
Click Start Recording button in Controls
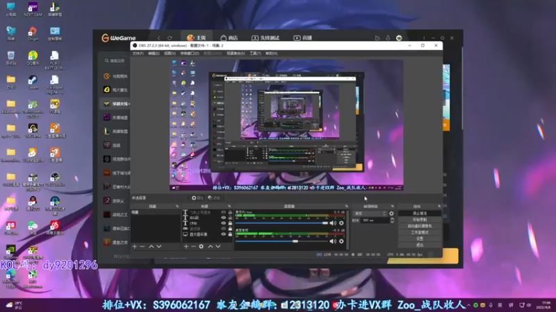click(420, 220)
